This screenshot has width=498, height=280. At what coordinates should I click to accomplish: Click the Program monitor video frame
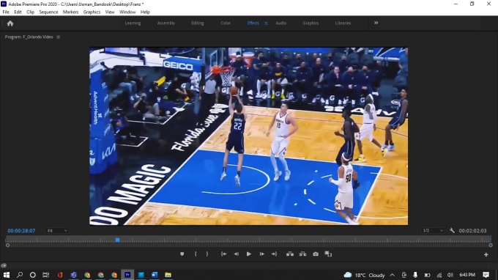[x=249, y=136]
